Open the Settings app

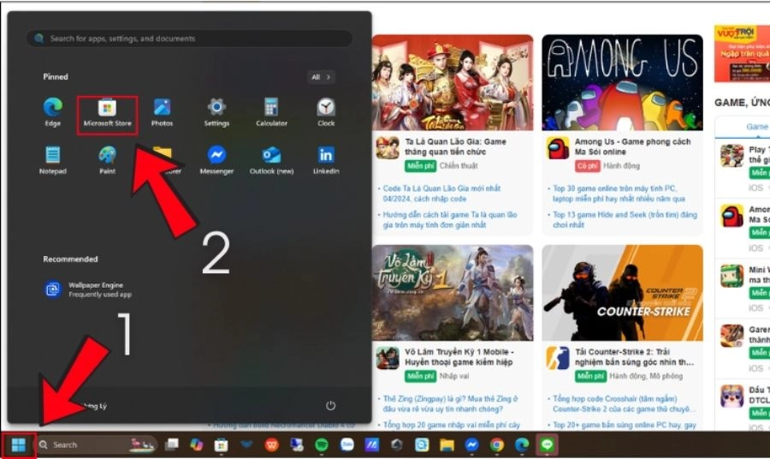(216, 112)
